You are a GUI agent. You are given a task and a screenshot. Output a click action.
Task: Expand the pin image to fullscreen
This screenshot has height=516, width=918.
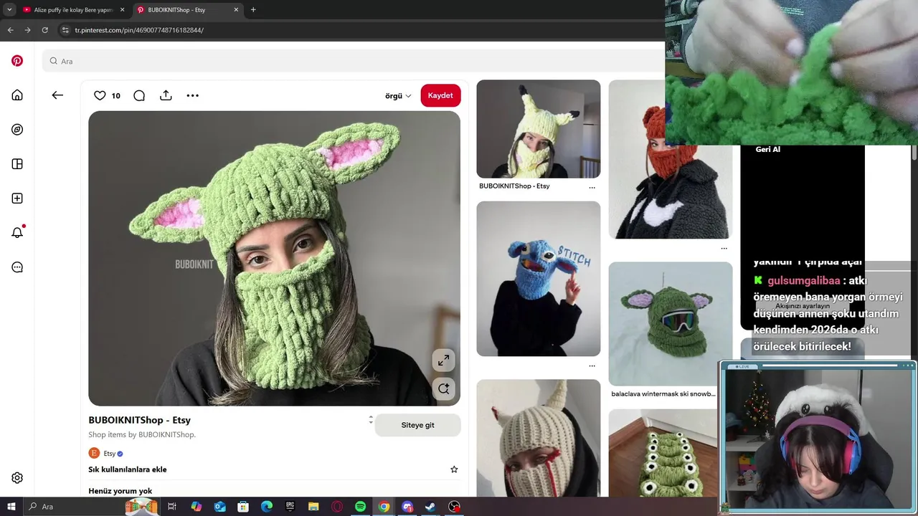444,360
